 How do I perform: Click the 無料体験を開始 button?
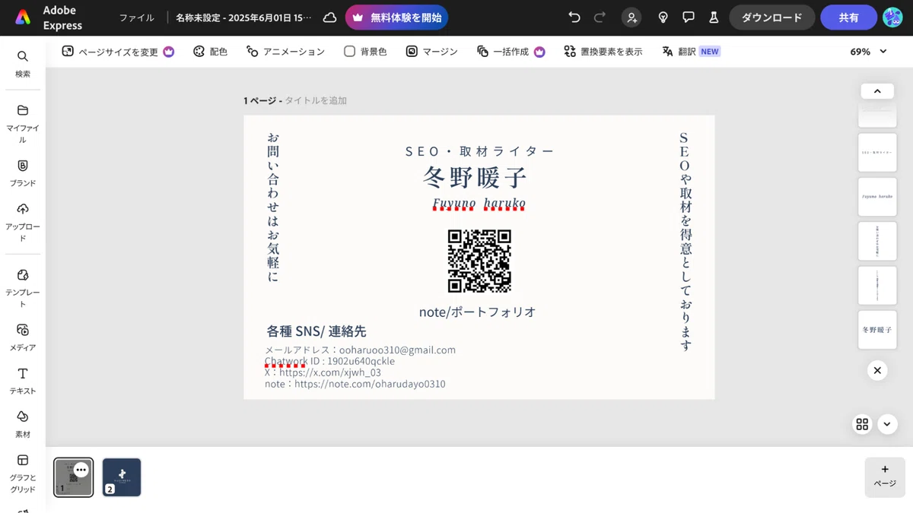[396, 17]
